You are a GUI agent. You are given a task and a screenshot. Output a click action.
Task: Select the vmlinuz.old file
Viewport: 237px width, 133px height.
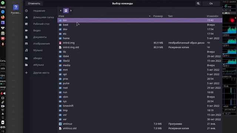tap(140, 128)
